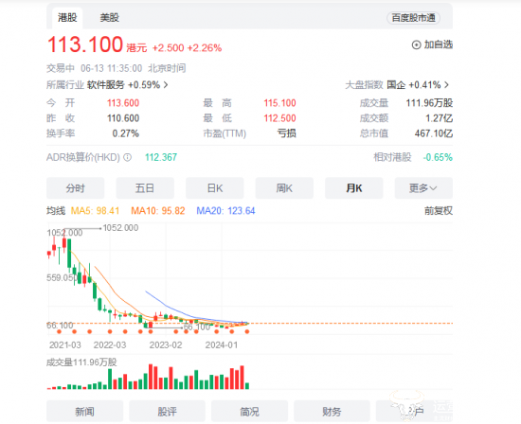
Task: Expand the 更多 chart options dropdown
Action: (423, 188)
